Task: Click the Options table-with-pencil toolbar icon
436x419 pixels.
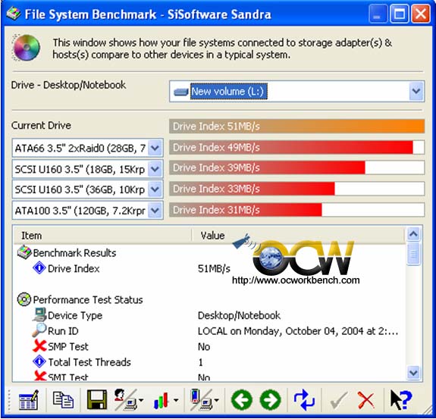Action: tap(29, 400)
